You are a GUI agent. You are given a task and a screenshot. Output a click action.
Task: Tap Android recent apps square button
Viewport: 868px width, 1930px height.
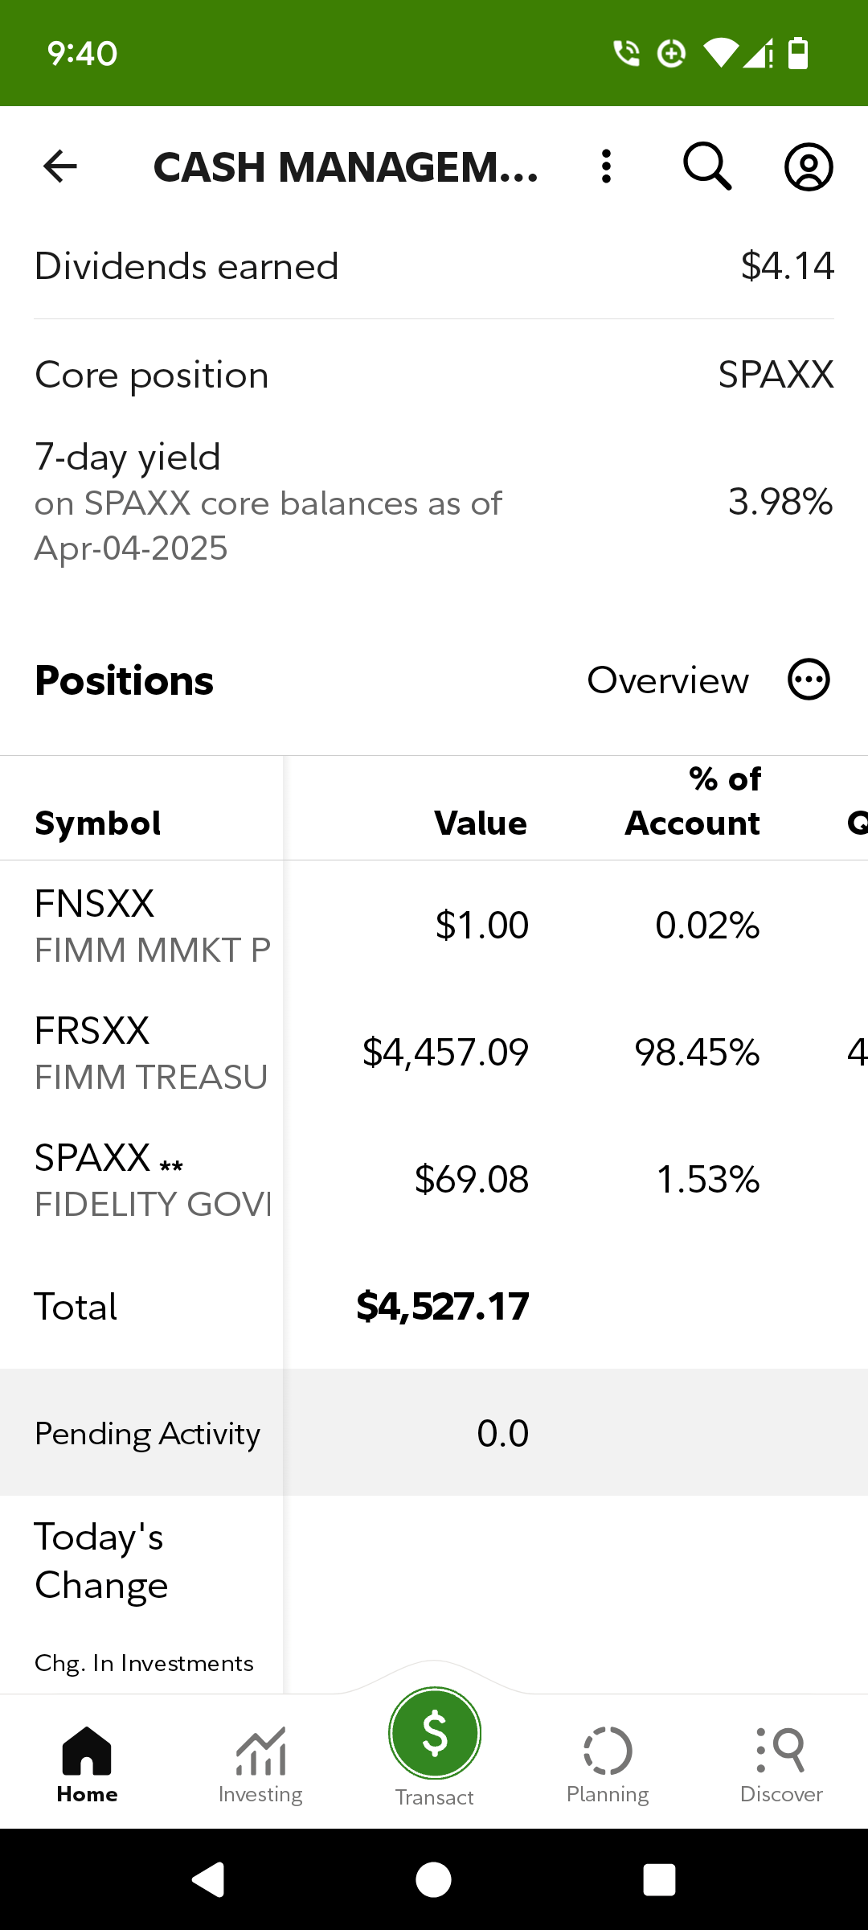(659, 1880)
